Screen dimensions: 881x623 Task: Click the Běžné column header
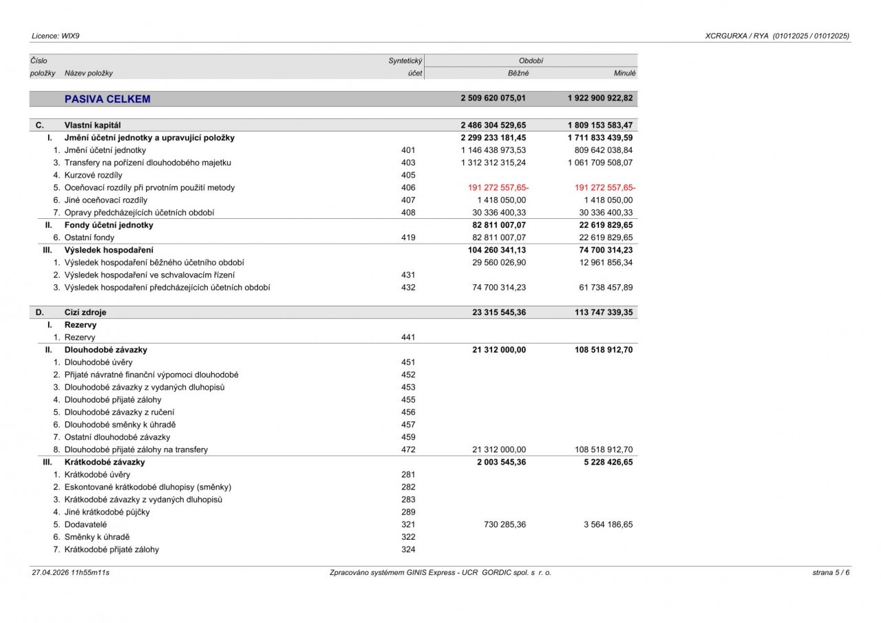[518, 73]
